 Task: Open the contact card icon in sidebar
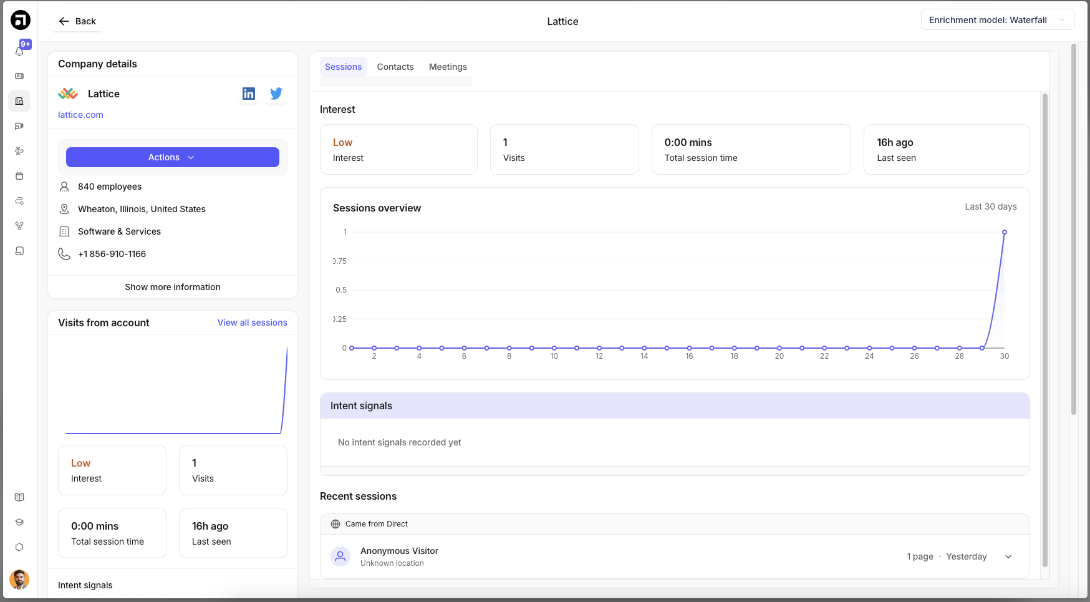point(19,76)
